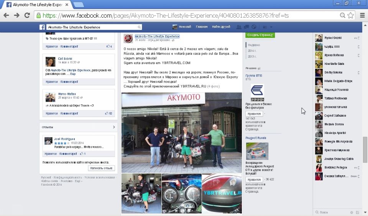The height and width of the screenshot is (216, 368).
Task: Bookmark this page with the star icon
Action: pyautogui.click(x=351, y=15)
